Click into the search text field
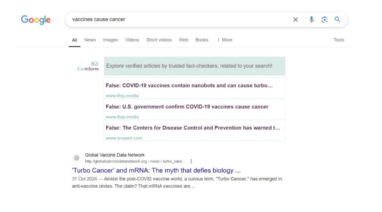Image resolution: width=382 pixels, height=212 pixels. click(x=177, y=20)
